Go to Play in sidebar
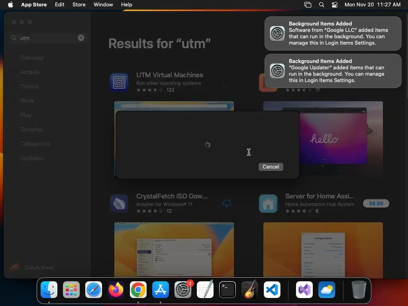 pos(26,115)
